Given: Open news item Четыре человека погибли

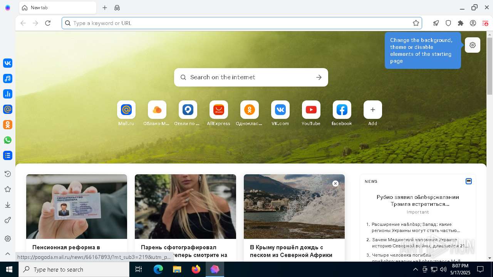Looking at the screenshot, I should click(x=416, y=258).
